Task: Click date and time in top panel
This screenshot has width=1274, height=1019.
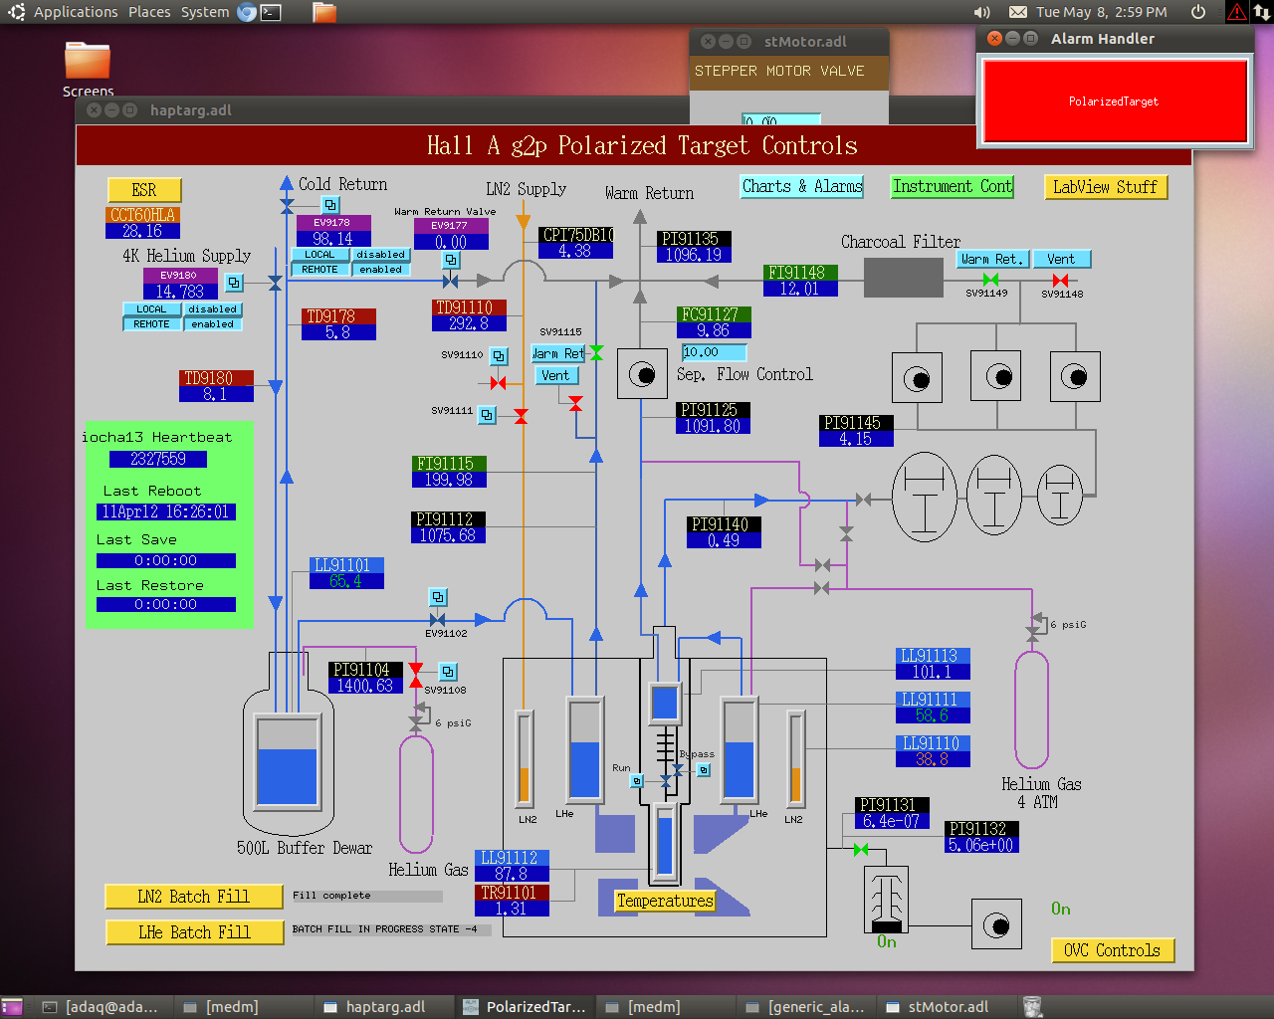Action: pyautogui.click(x=1102, y=12)
